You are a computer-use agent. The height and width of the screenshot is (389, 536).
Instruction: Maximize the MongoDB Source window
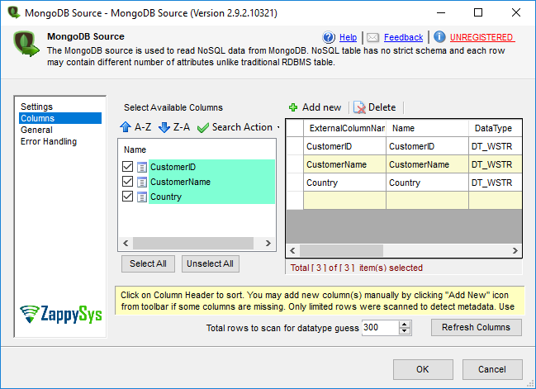pyautogui.click(x=478, y=12)
